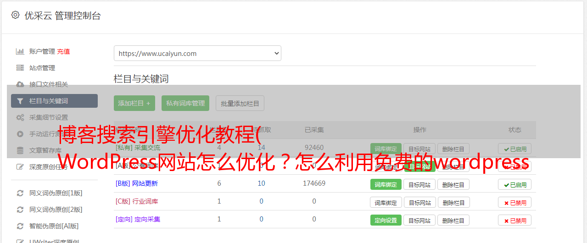Open the [C版] 行业词库 column link
Image resolution: width=587 pixels, height=243 pixels.
pyautogui.click(x=137, y=201)
